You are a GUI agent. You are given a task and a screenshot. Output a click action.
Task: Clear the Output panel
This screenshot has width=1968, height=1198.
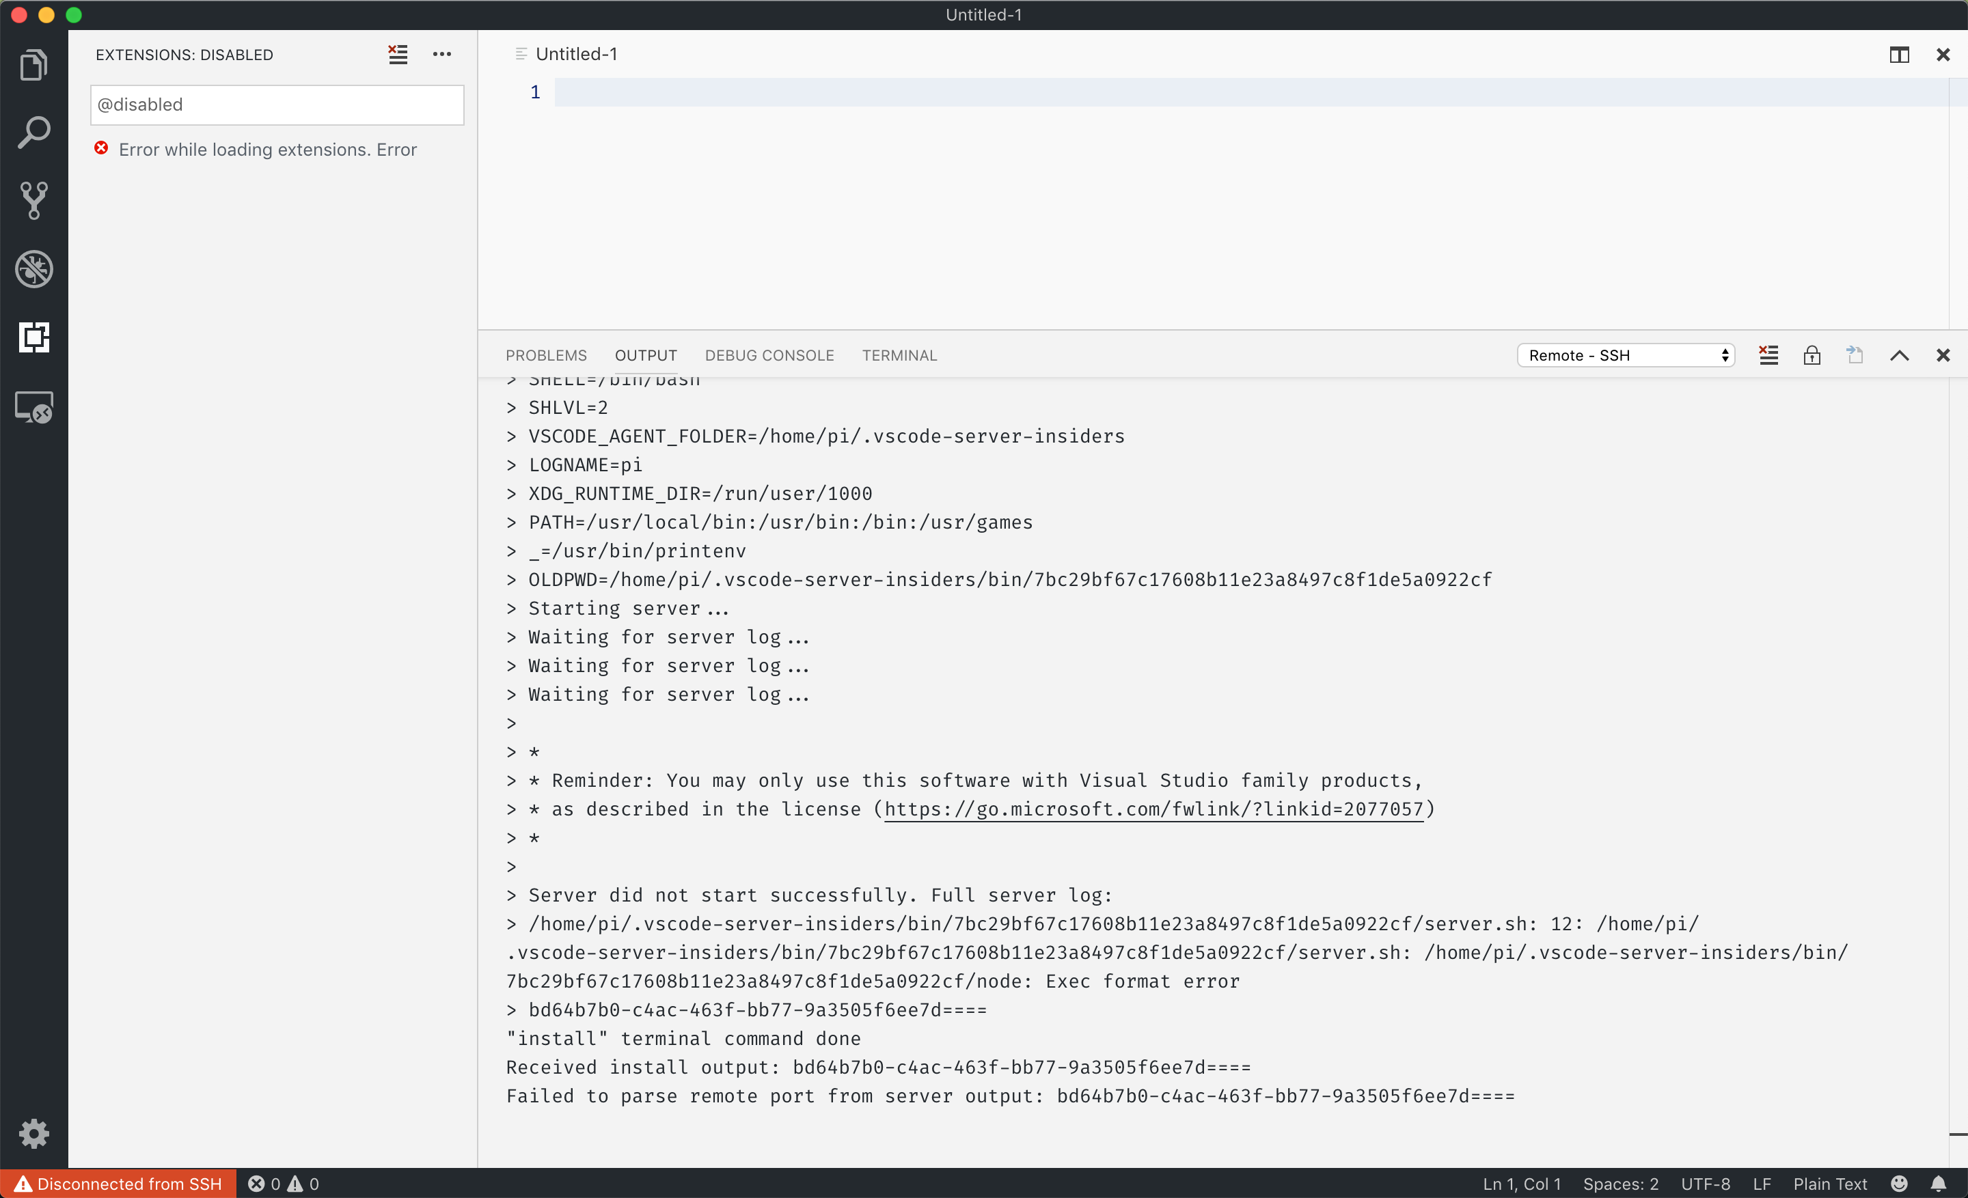tap(1770, 355)
